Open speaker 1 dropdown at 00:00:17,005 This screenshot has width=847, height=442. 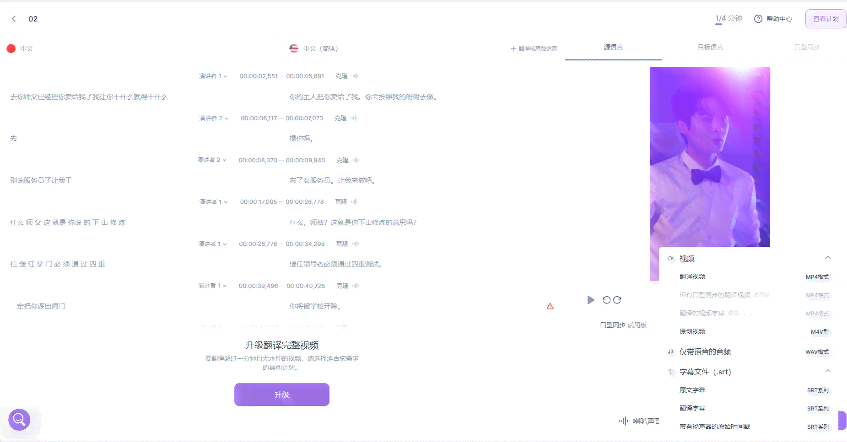214,202
